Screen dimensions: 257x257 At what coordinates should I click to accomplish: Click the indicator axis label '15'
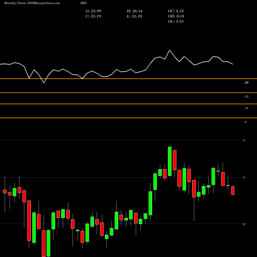tap(246, 97)
